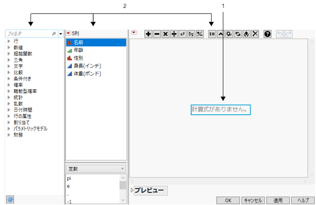Click the change sign (+/−) button
This screenshot has height=205, width=316.
tap(200, 34)
